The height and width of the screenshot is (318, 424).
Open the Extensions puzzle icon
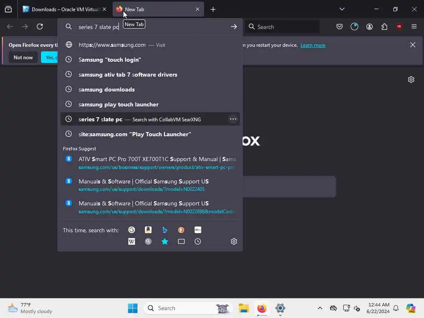pos(384,26)
